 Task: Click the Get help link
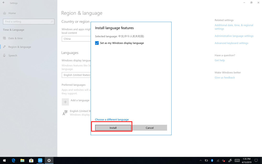pos(220,60)
